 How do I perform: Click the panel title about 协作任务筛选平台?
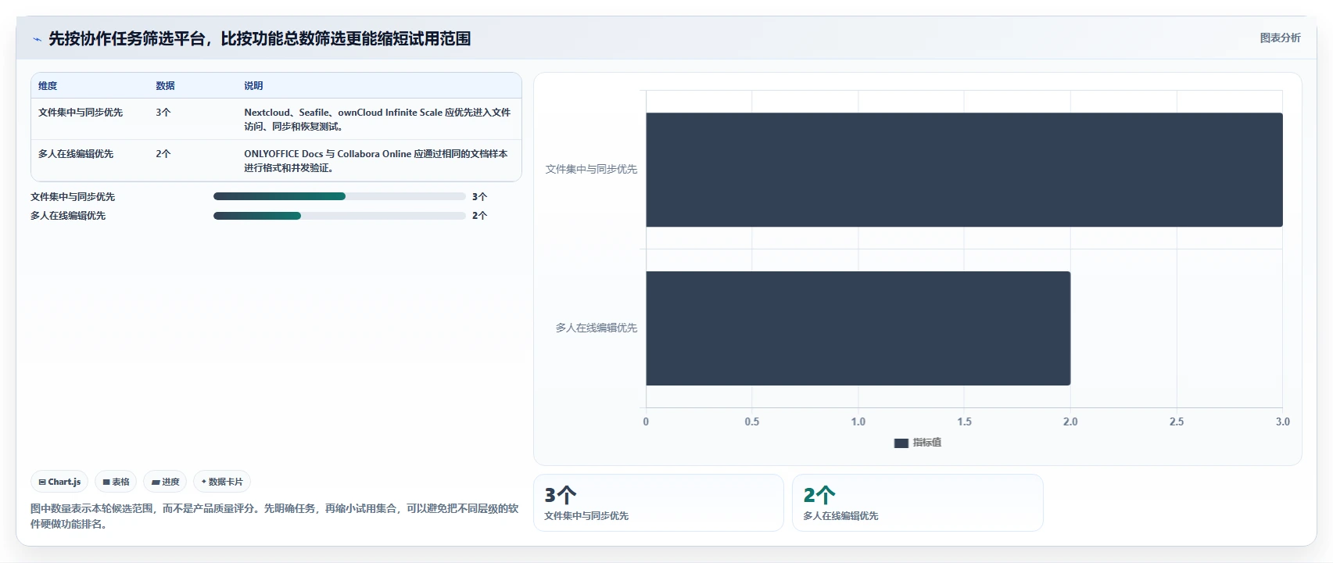tap(260, 38)
